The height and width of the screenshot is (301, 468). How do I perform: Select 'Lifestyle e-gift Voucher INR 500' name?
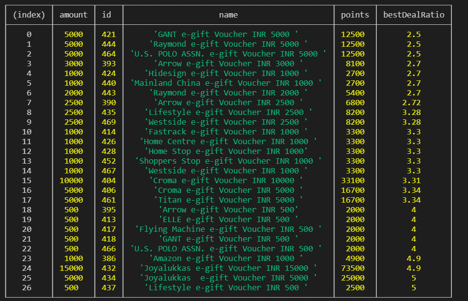pyautogui.click(x=226, y=288)
